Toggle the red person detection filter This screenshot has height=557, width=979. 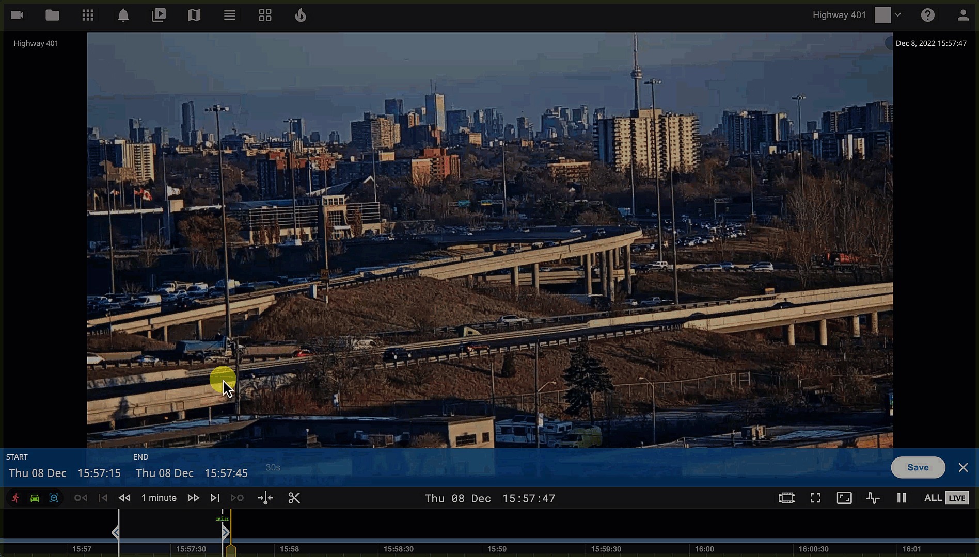click(x=15, y=498)
